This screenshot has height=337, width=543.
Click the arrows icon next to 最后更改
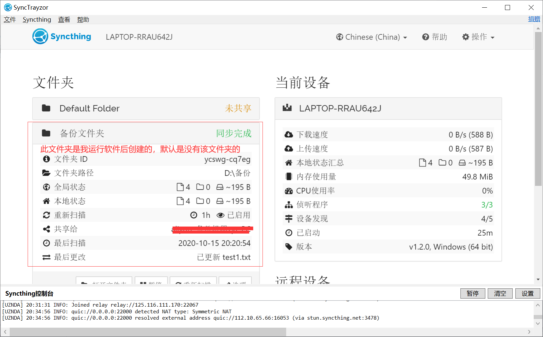pyautogui.click(x=46, y=257)
